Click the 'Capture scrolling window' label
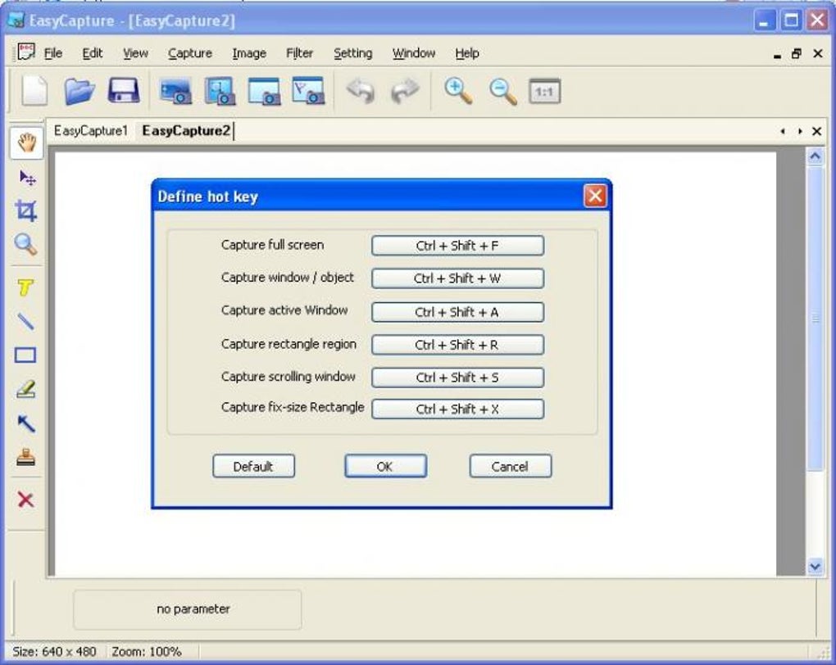Screen dimensions: 836x665 289,376
